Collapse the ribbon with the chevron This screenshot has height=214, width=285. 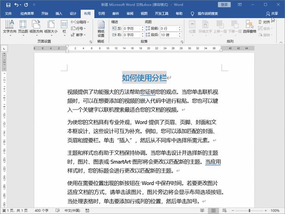pyautogui.click(x=281, y=42)
